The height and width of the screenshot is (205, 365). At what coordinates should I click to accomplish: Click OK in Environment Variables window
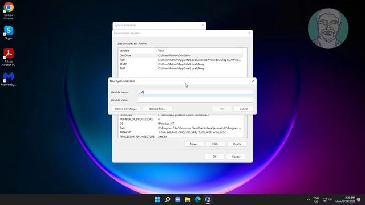214,157
